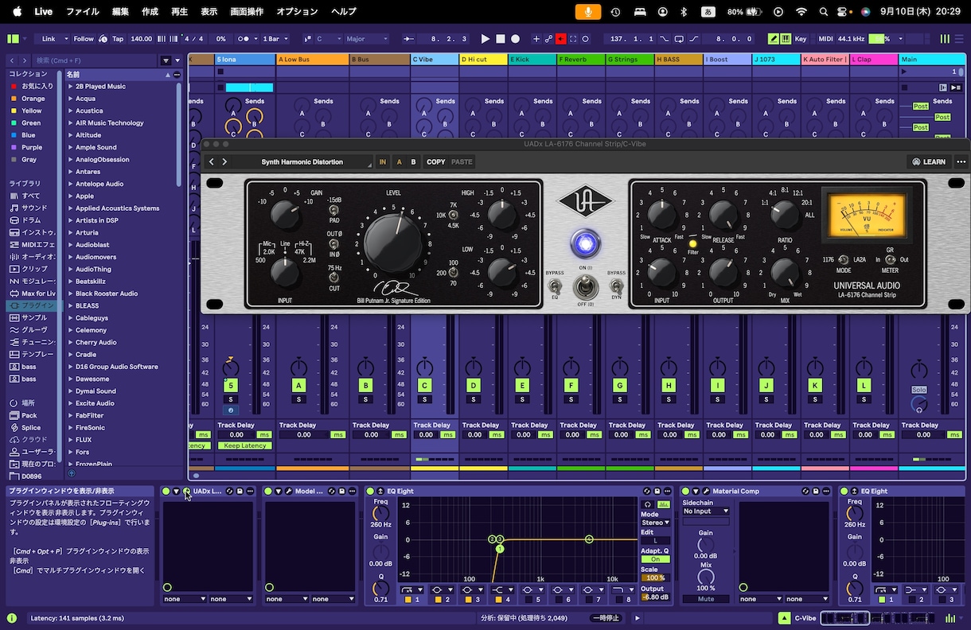The height and width of the screenshot is (630, 971).
Task: Select the Orange collection color tag
Action: [x=33, y=99]
